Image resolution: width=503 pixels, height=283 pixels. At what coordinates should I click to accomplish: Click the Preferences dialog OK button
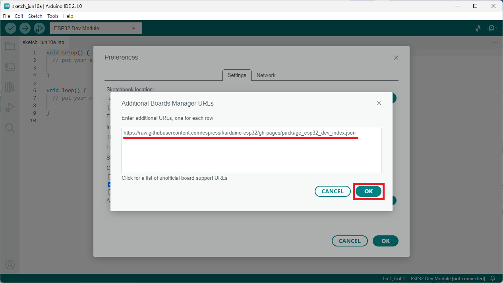(385, 241)
